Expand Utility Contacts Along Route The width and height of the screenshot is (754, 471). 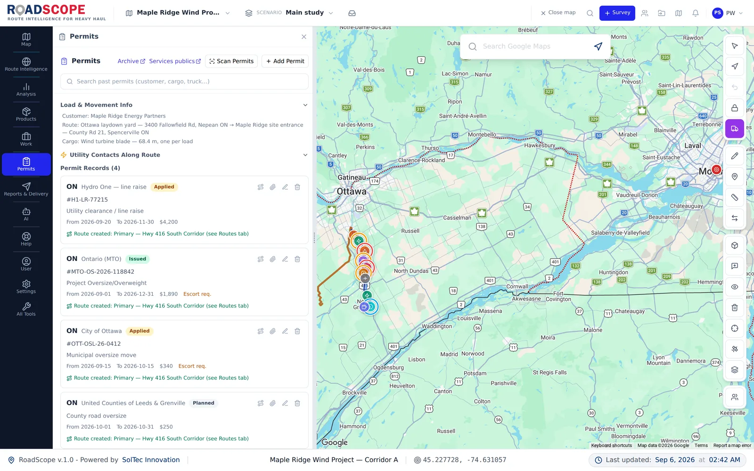pos(184,155)
